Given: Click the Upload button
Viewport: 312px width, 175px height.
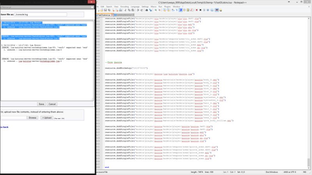Looking at the screenshot, I should coord(47,118).
